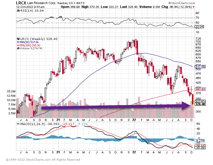Click the volume bars icon in legend
The height and width of the screenshot is (165, 213).
(x=18, y=48)
